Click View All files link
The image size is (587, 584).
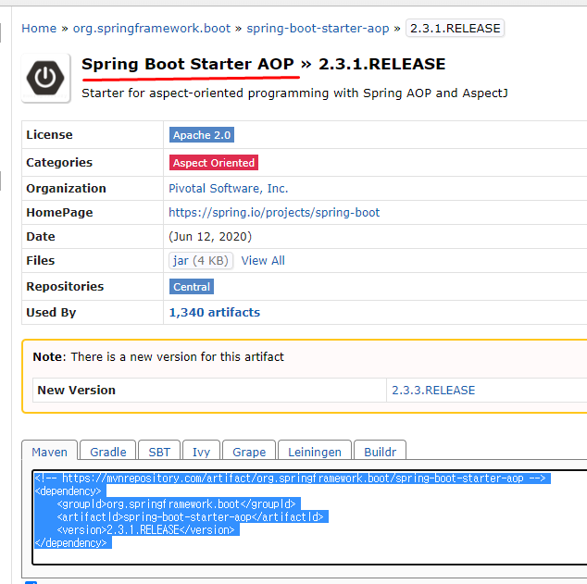[263, 260]
